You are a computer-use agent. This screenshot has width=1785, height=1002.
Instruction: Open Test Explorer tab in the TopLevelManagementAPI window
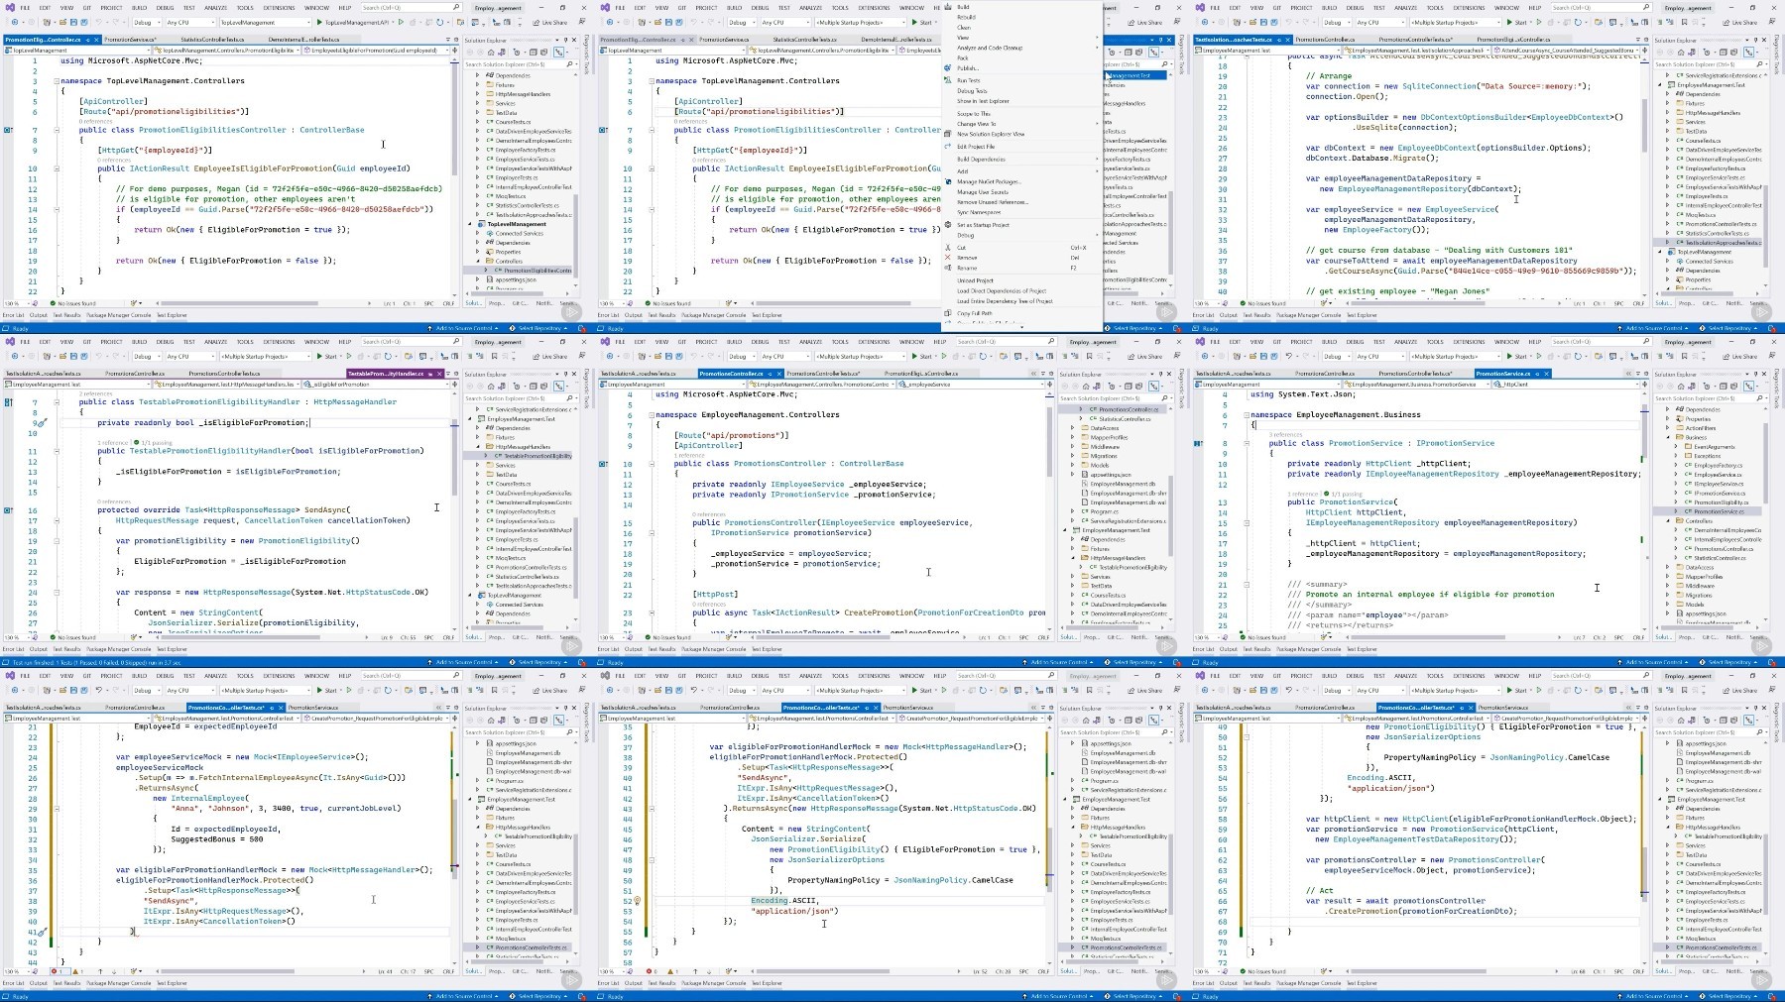172,315
